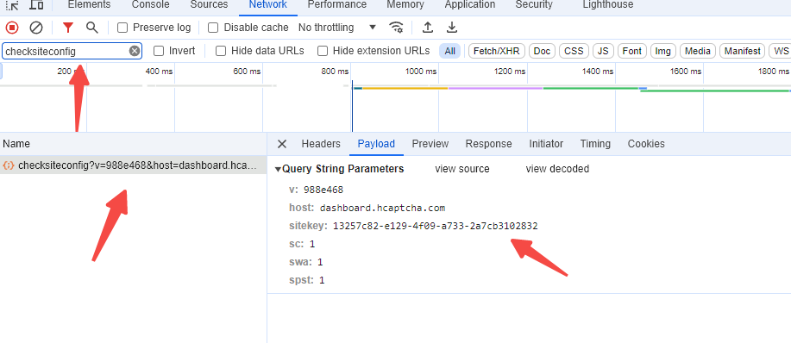The image size is (791, 343).
Task: Clear the checksiteconfig filter text
Action: point(135,51)
